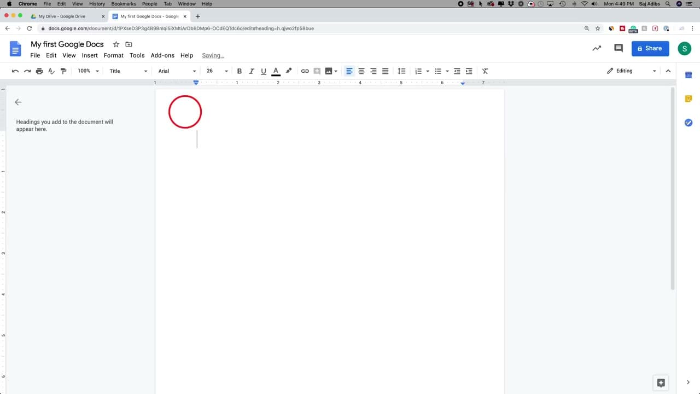Set left text alignment
The width and height of the screenshot is (700, 394).
tap(349, 71)
